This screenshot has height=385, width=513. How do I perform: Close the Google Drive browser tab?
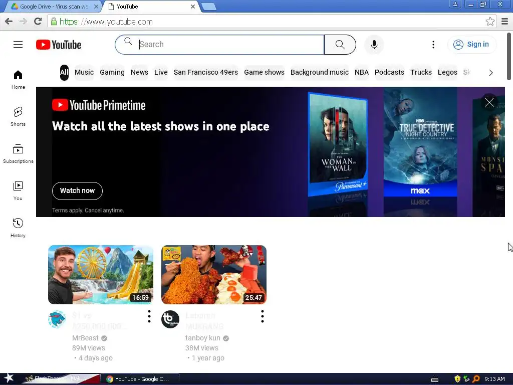pyautogui.click(x=96, y=6)
